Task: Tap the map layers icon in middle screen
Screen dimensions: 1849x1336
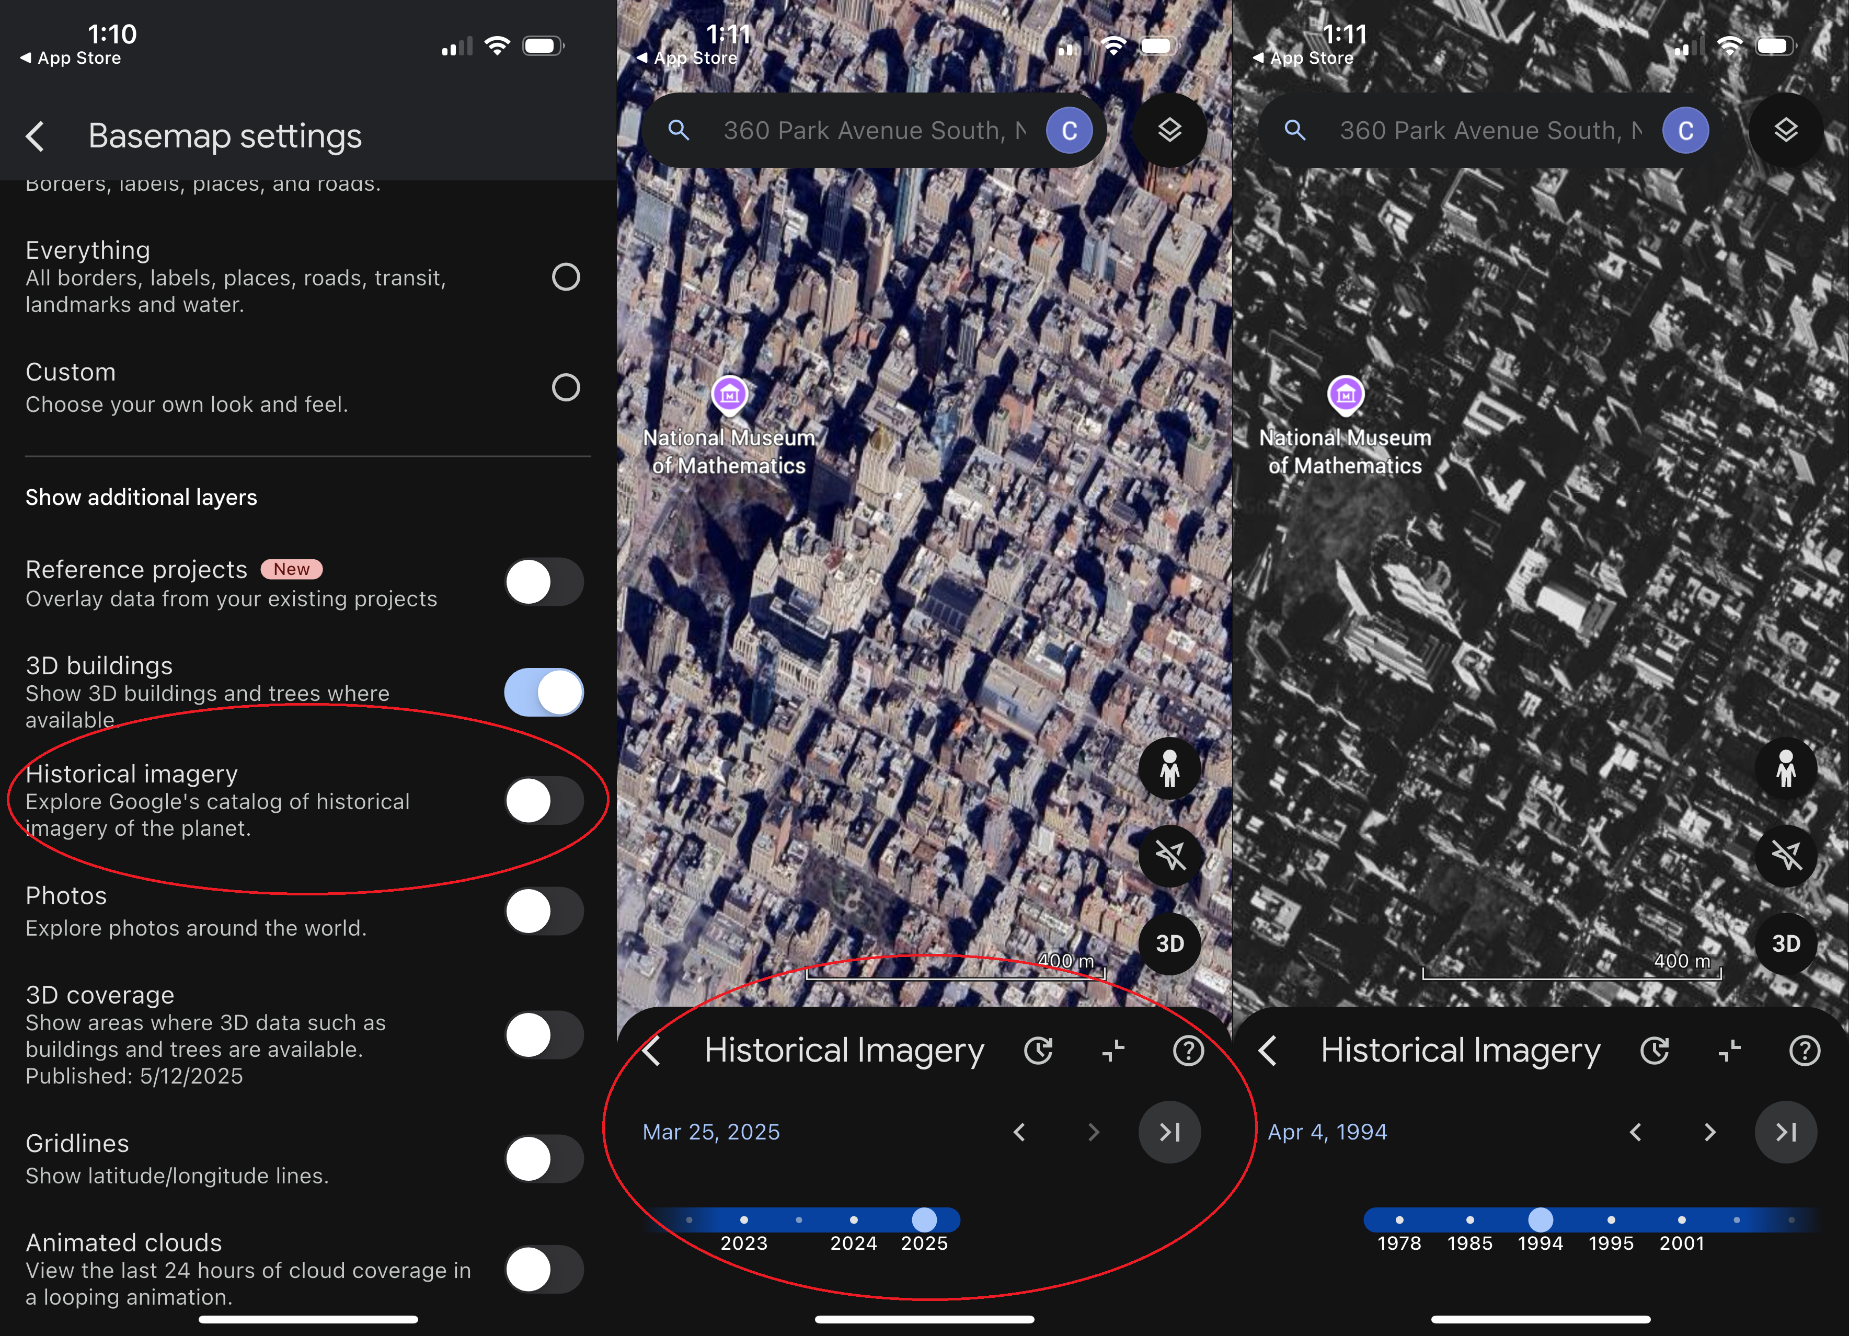Action: coord(1169,131)
